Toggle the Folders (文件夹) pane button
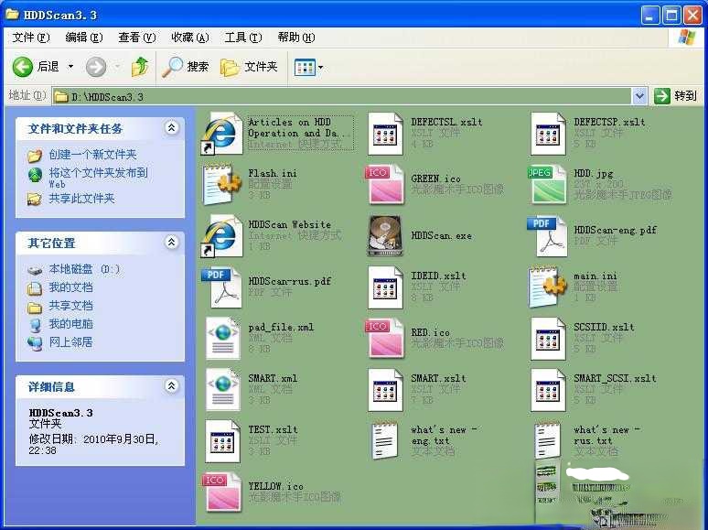Viewport: 708px width, 530px height. [249, 67]
